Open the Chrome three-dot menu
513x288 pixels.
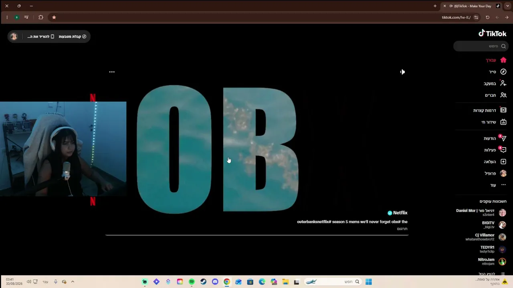[7, 17]
